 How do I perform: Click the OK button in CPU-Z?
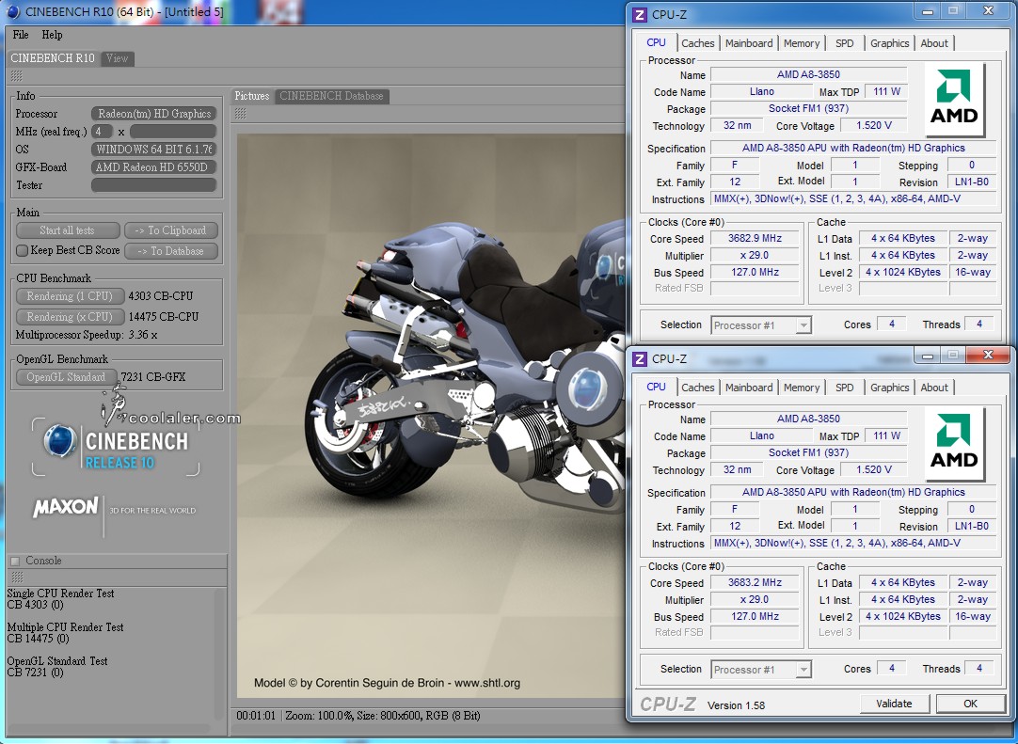point(971,704)
